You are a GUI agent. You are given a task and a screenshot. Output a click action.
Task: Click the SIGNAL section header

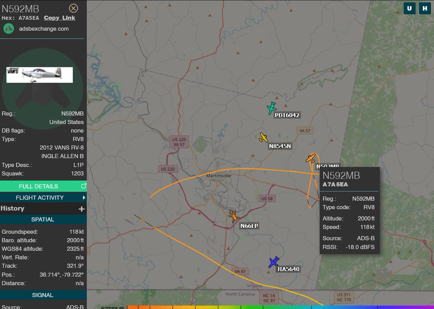tap(43, 295)
